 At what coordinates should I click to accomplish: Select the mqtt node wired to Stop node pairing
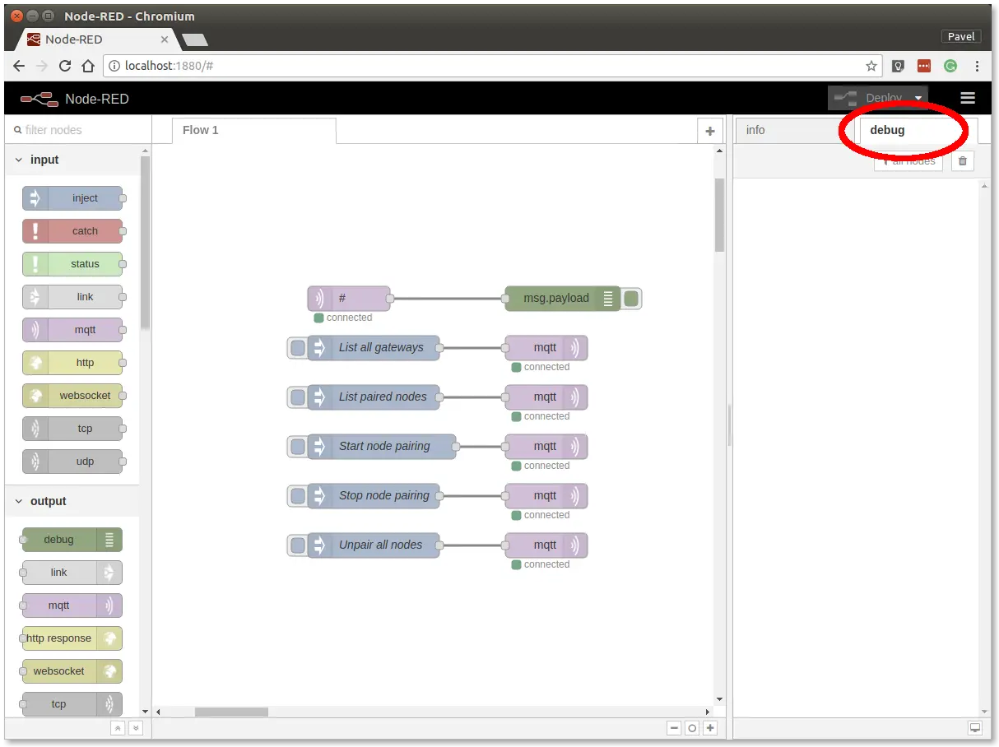click(546, 496)
